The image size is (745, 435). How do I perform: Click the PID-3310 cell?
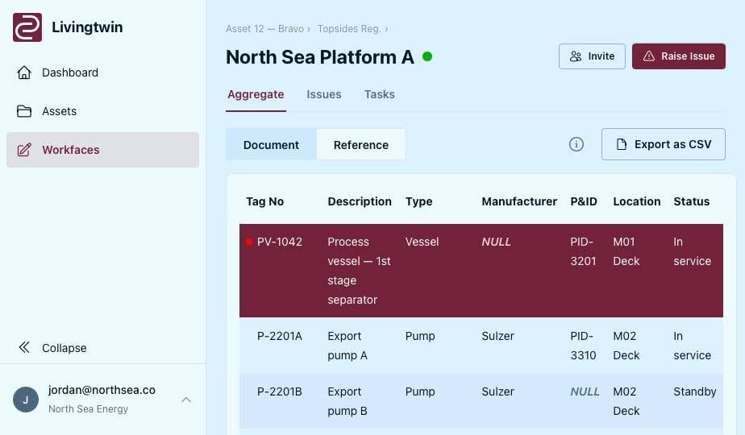pyautogui.click(x=583, y=346)
